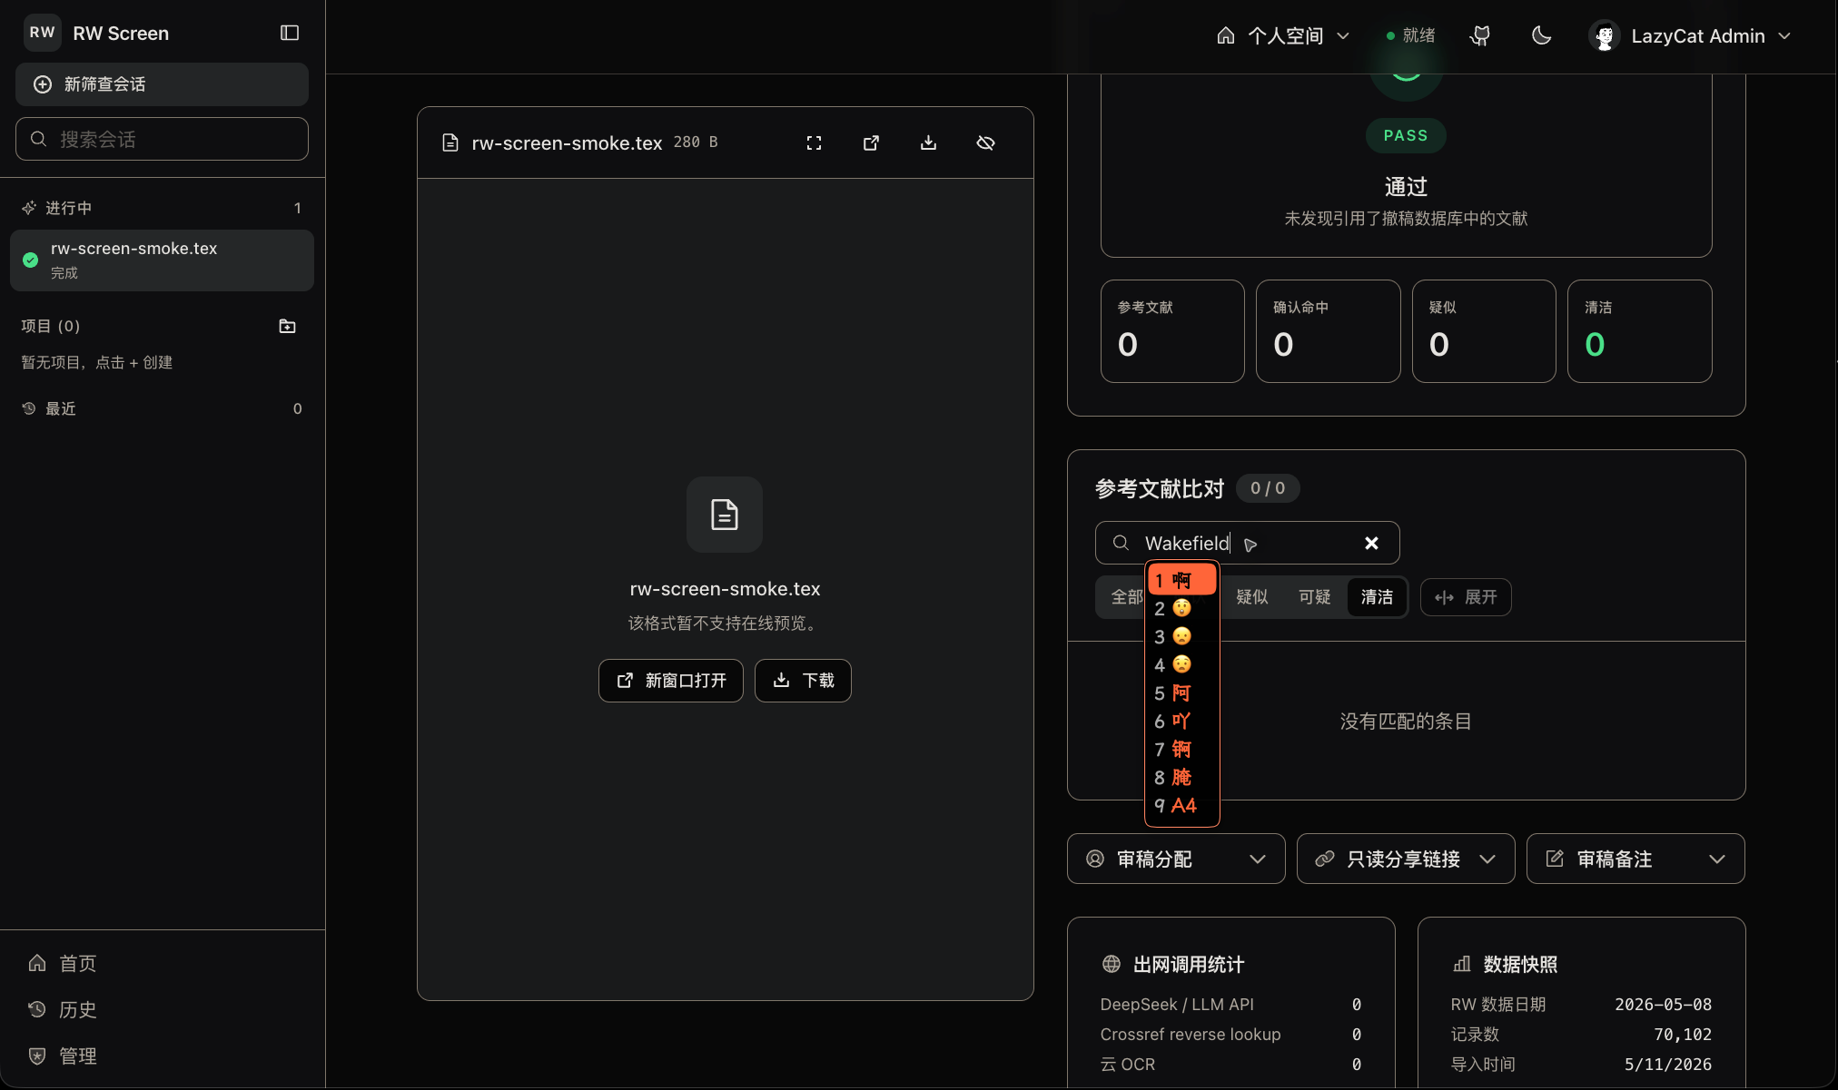Image resolution: width=1838 pixels, height=1090 pixels.
Task: Switch to the 可疑 filter tab
Action: pos(1314,597)
